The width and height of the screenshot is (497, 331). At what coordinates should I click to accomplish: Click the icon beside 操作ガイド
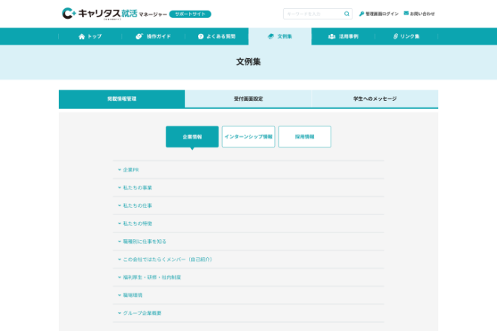pyautogui.click(x=139, y=36)
